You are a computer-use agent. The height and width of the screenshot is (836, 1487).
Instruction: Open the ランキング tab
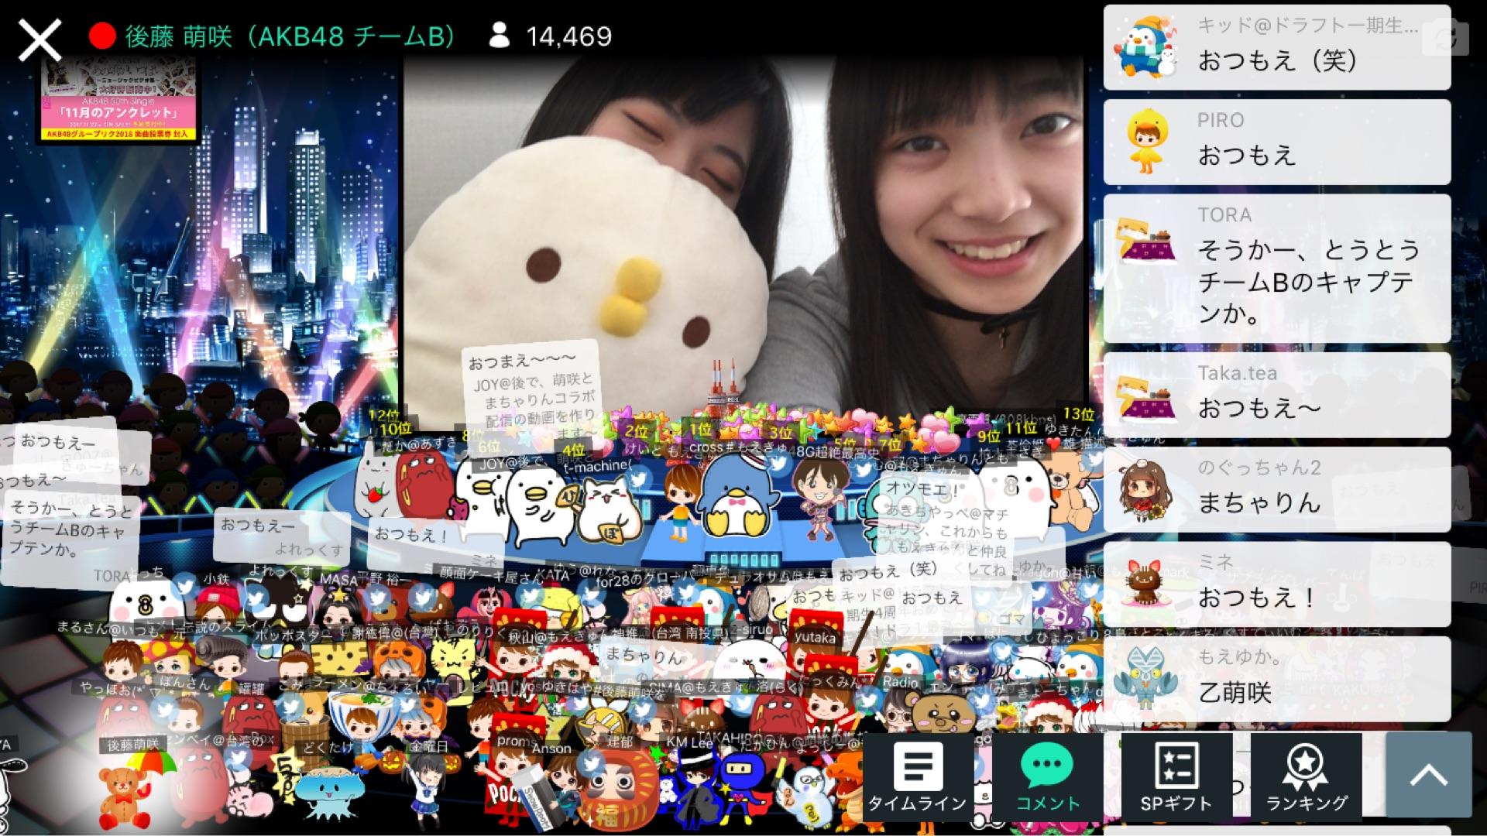pos(1306,776)
